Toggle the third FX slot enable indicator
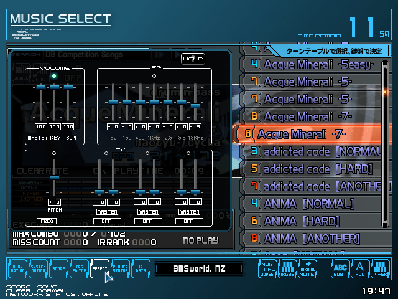 188,153
